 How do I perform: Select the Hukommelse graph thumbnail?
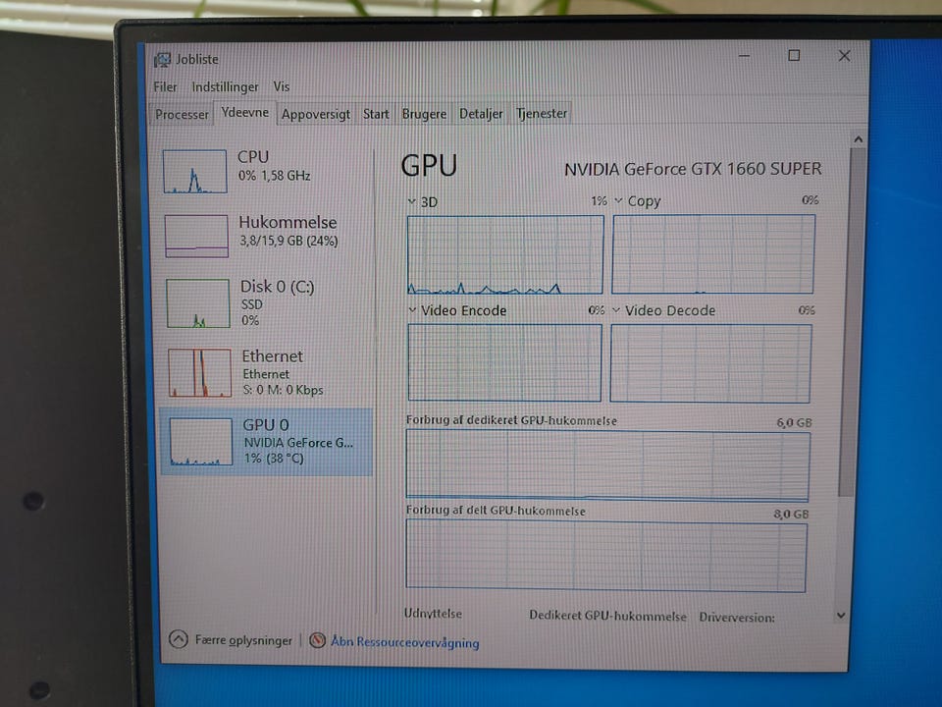coord(196,236)
